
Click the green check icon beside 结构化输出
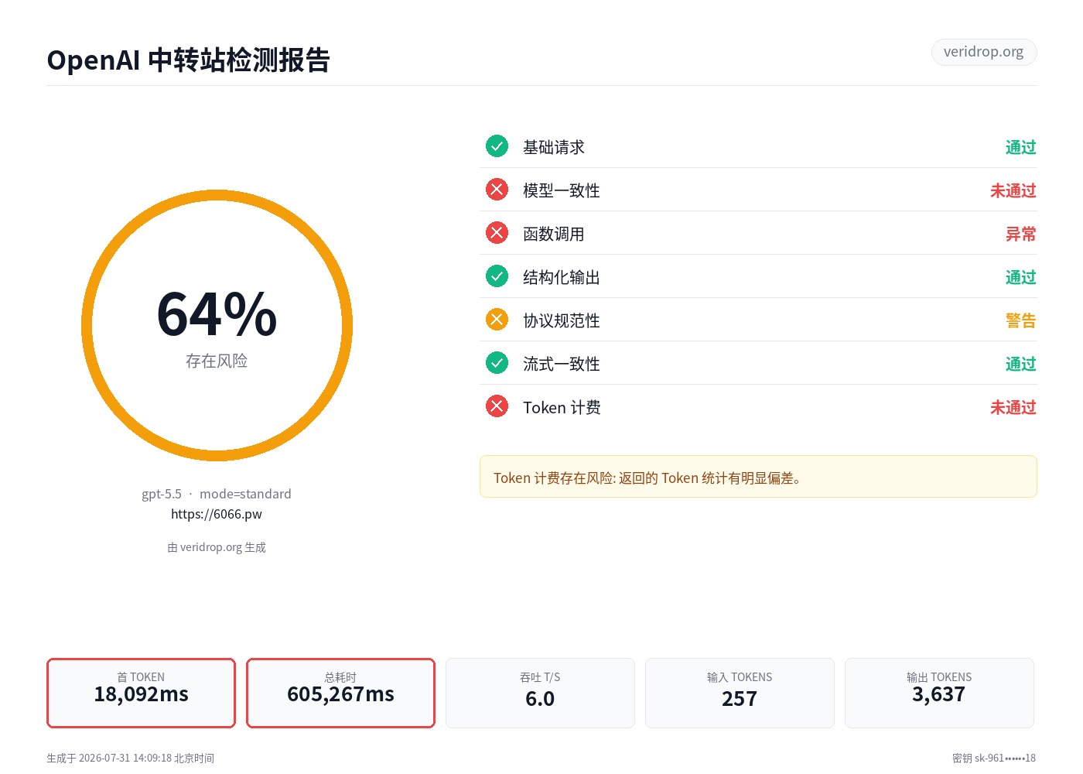(497, 276)
